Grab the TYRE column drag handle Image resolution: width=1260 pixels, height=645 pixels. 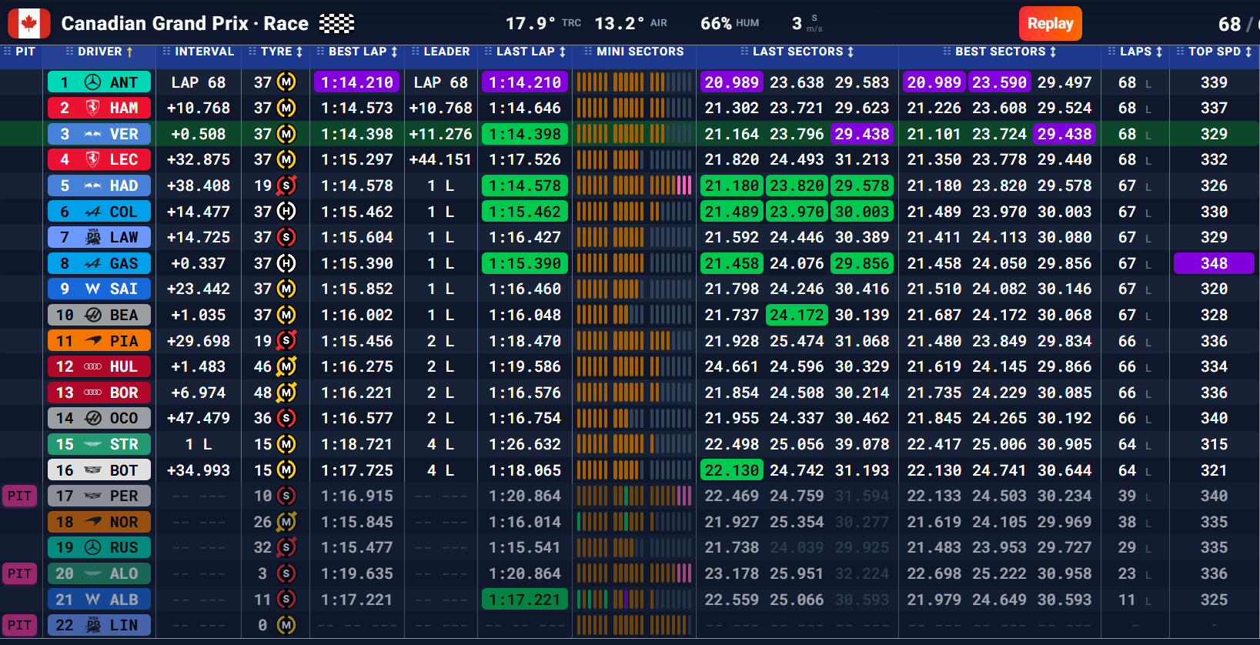click(x=252, y=52)
